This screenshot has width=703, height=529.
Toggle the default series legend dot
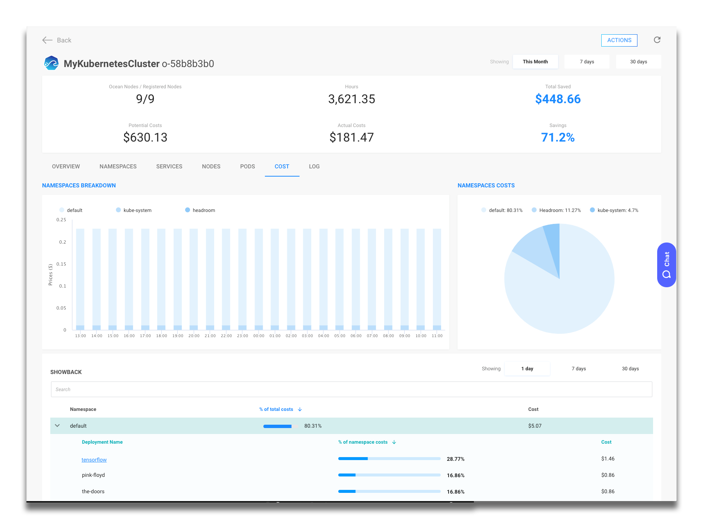coord(62,210)
